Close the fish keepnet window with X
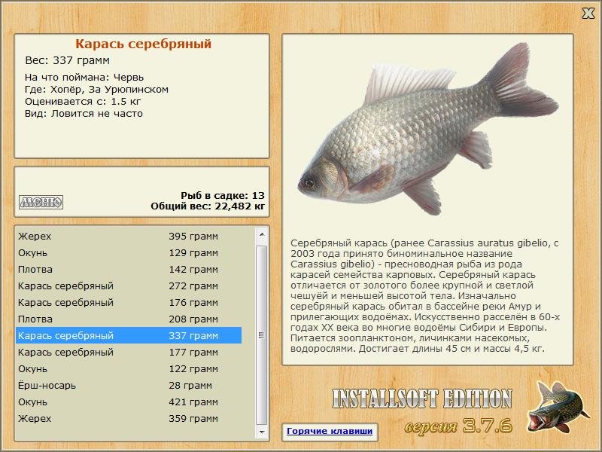This screenshot has height=452, width=602. pos(588,14)
